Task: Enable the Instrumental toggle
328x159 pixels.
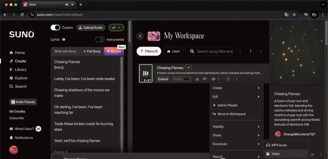Action: pyautogui.click(x=100, y=39)
